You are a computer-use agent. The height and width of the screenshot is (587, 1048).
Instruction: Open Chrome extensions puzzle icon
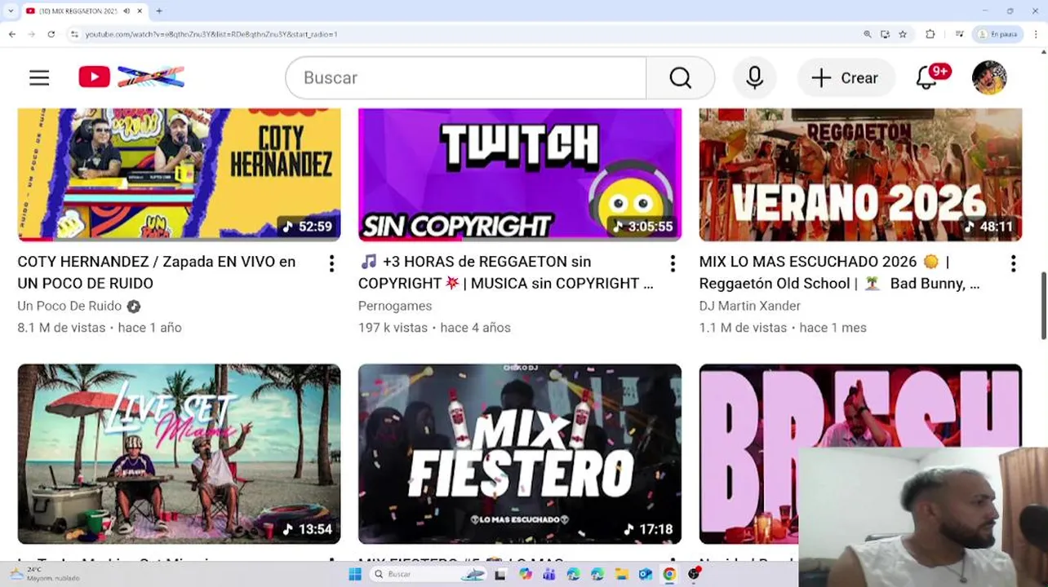click(930, 34)
